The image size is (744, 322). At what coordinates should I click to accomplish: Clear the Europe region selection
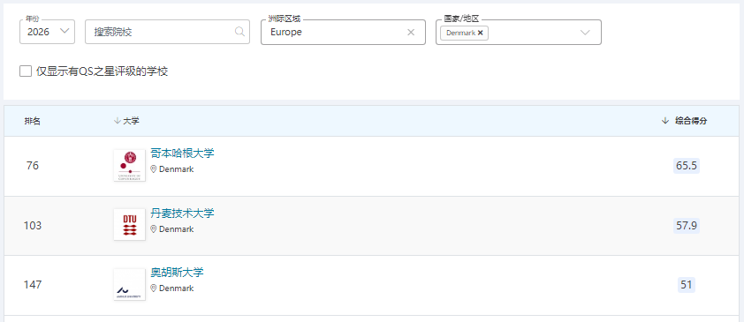[x=411, y=32]
